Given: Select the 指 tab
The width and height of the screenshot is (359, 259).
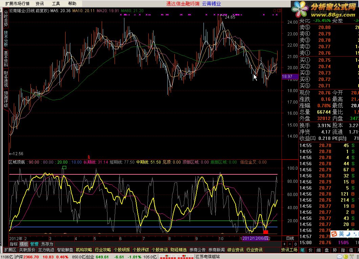Looking at the screenshot, I should [x=343, y=250].
